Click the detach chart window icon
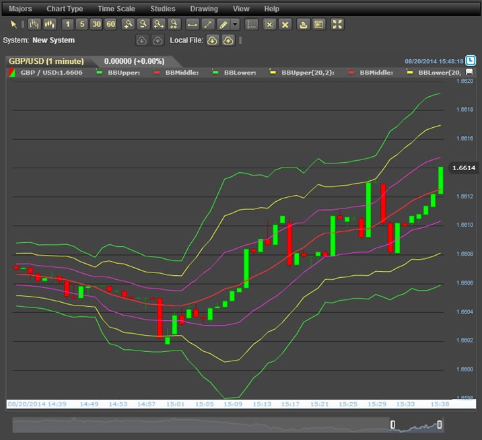482x440 pixels. click(x=319, y=24)
